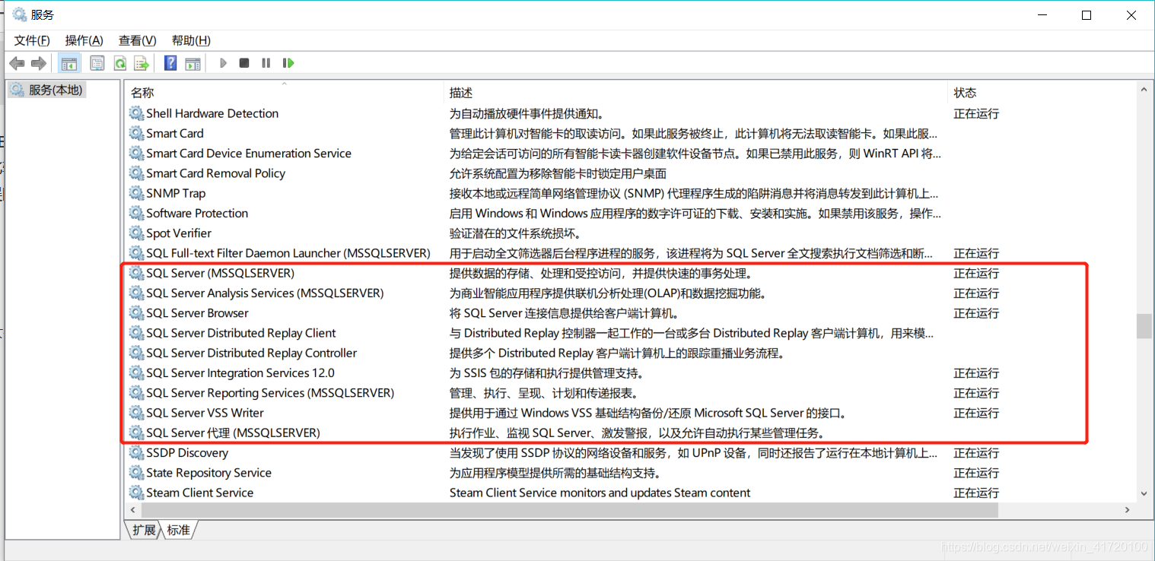Image resolution: width=1155 pixels, height=561 pixels.
Task: Select State Repository Service name
Action: tap(209, 473)
